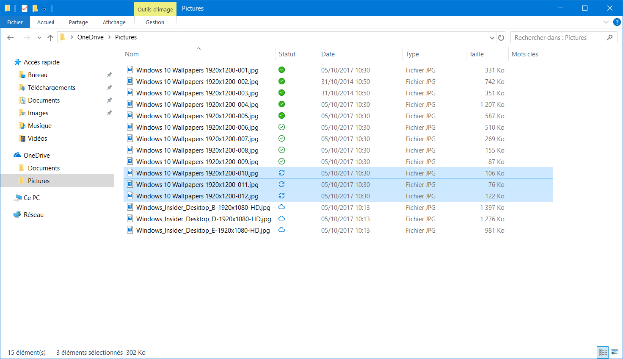
Task: Select Ce PC in the navigation pane
Action: 32,198
